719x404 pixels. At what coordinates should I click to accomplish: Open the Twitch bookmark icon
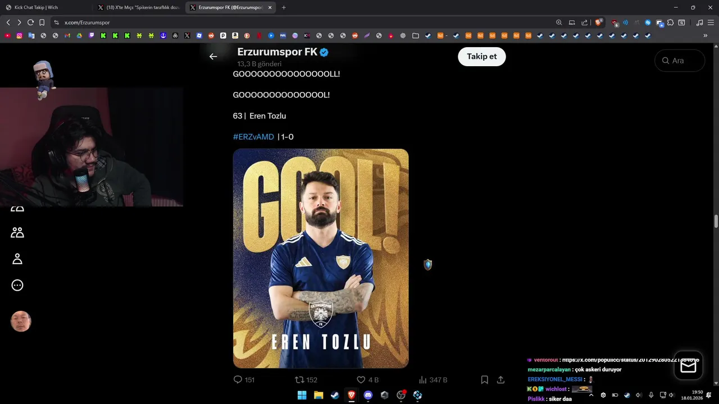(92, 35)
